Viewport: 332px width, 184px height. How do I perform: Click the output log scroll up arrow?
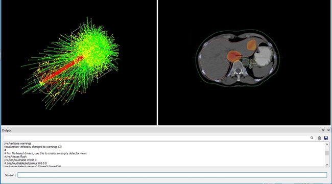(327, 144)
